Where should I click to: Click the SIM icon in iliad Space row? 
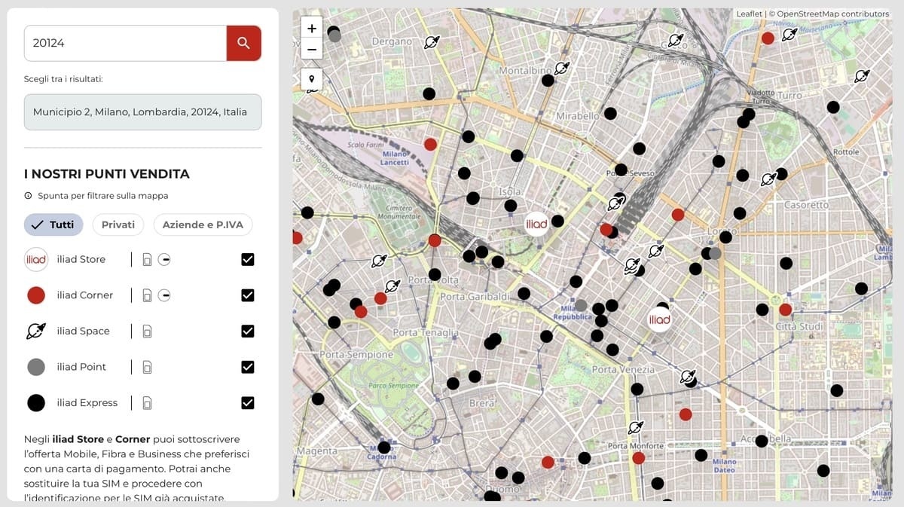click(147, 331)
